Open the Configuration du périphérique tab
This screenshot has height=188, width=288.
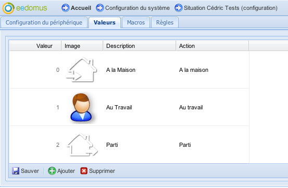44,22
